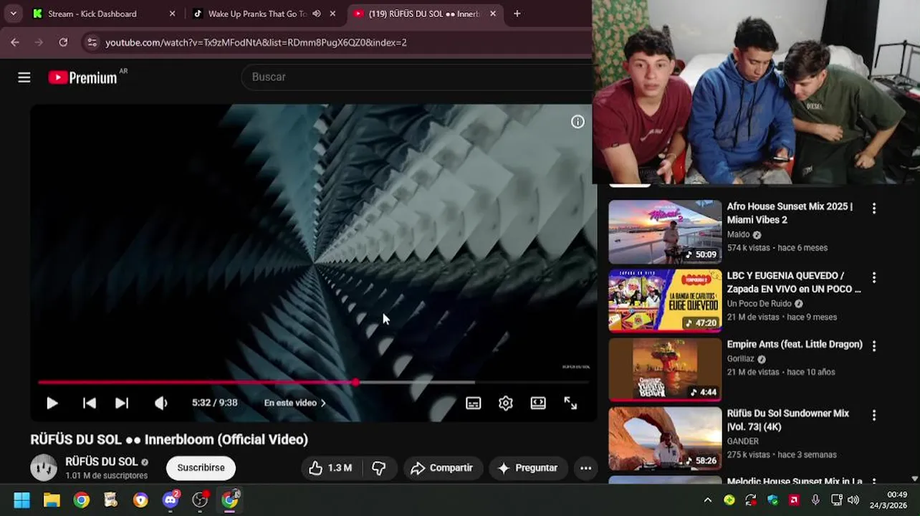Image resolution: width=920 pixels, height=516 pixels.
Task: Open RÜFÜS DU SOL channel avatar
Action: (x=44, y=468)
